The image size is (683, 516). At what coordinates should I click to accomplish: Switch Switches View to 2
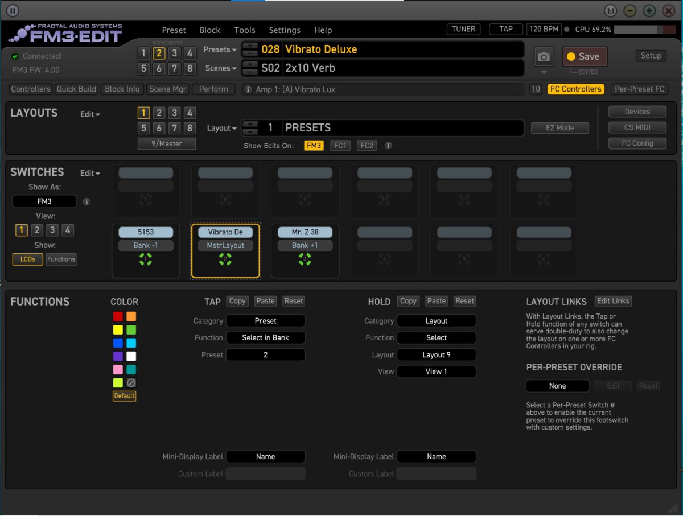[x=37, y=230]
